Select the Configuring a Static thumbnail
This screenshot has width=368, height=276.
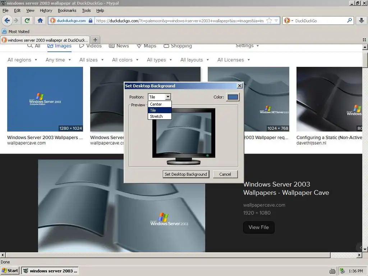329,99
